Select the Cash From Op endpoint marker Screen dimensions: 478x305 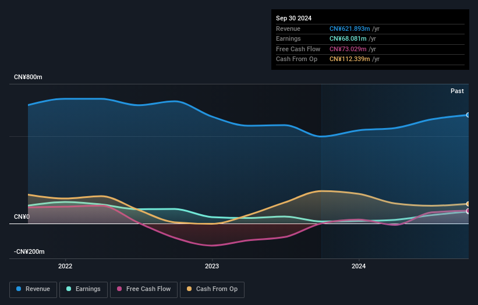coord(468,204)
